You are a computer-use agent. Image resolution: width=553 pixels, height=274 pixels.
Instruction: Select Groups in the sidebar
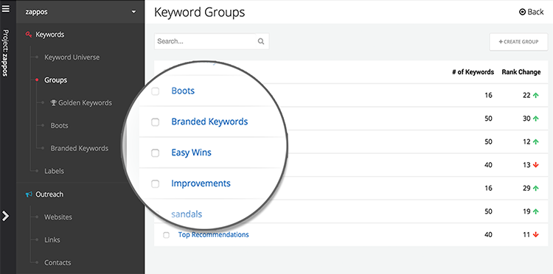coord(55,80)
